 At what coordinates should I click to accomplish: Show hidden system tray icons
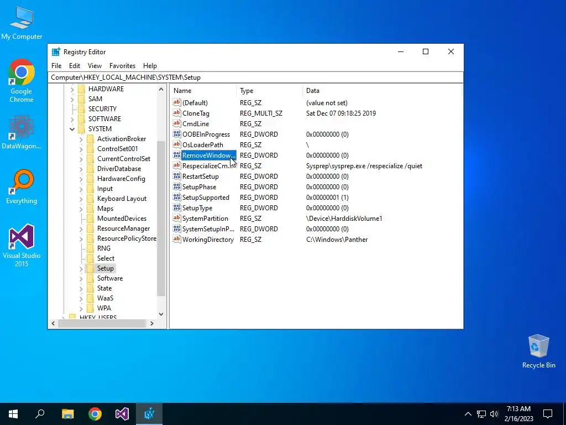pyautogui.click(x=468, y=414)
